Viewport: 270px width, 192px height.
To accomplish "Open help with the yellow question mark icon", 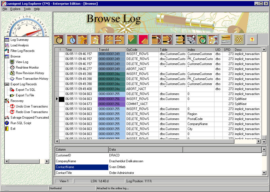I will click(252, 39).
